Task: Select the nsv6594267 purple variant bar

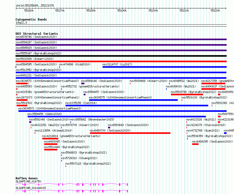Action: coord(121,45)
